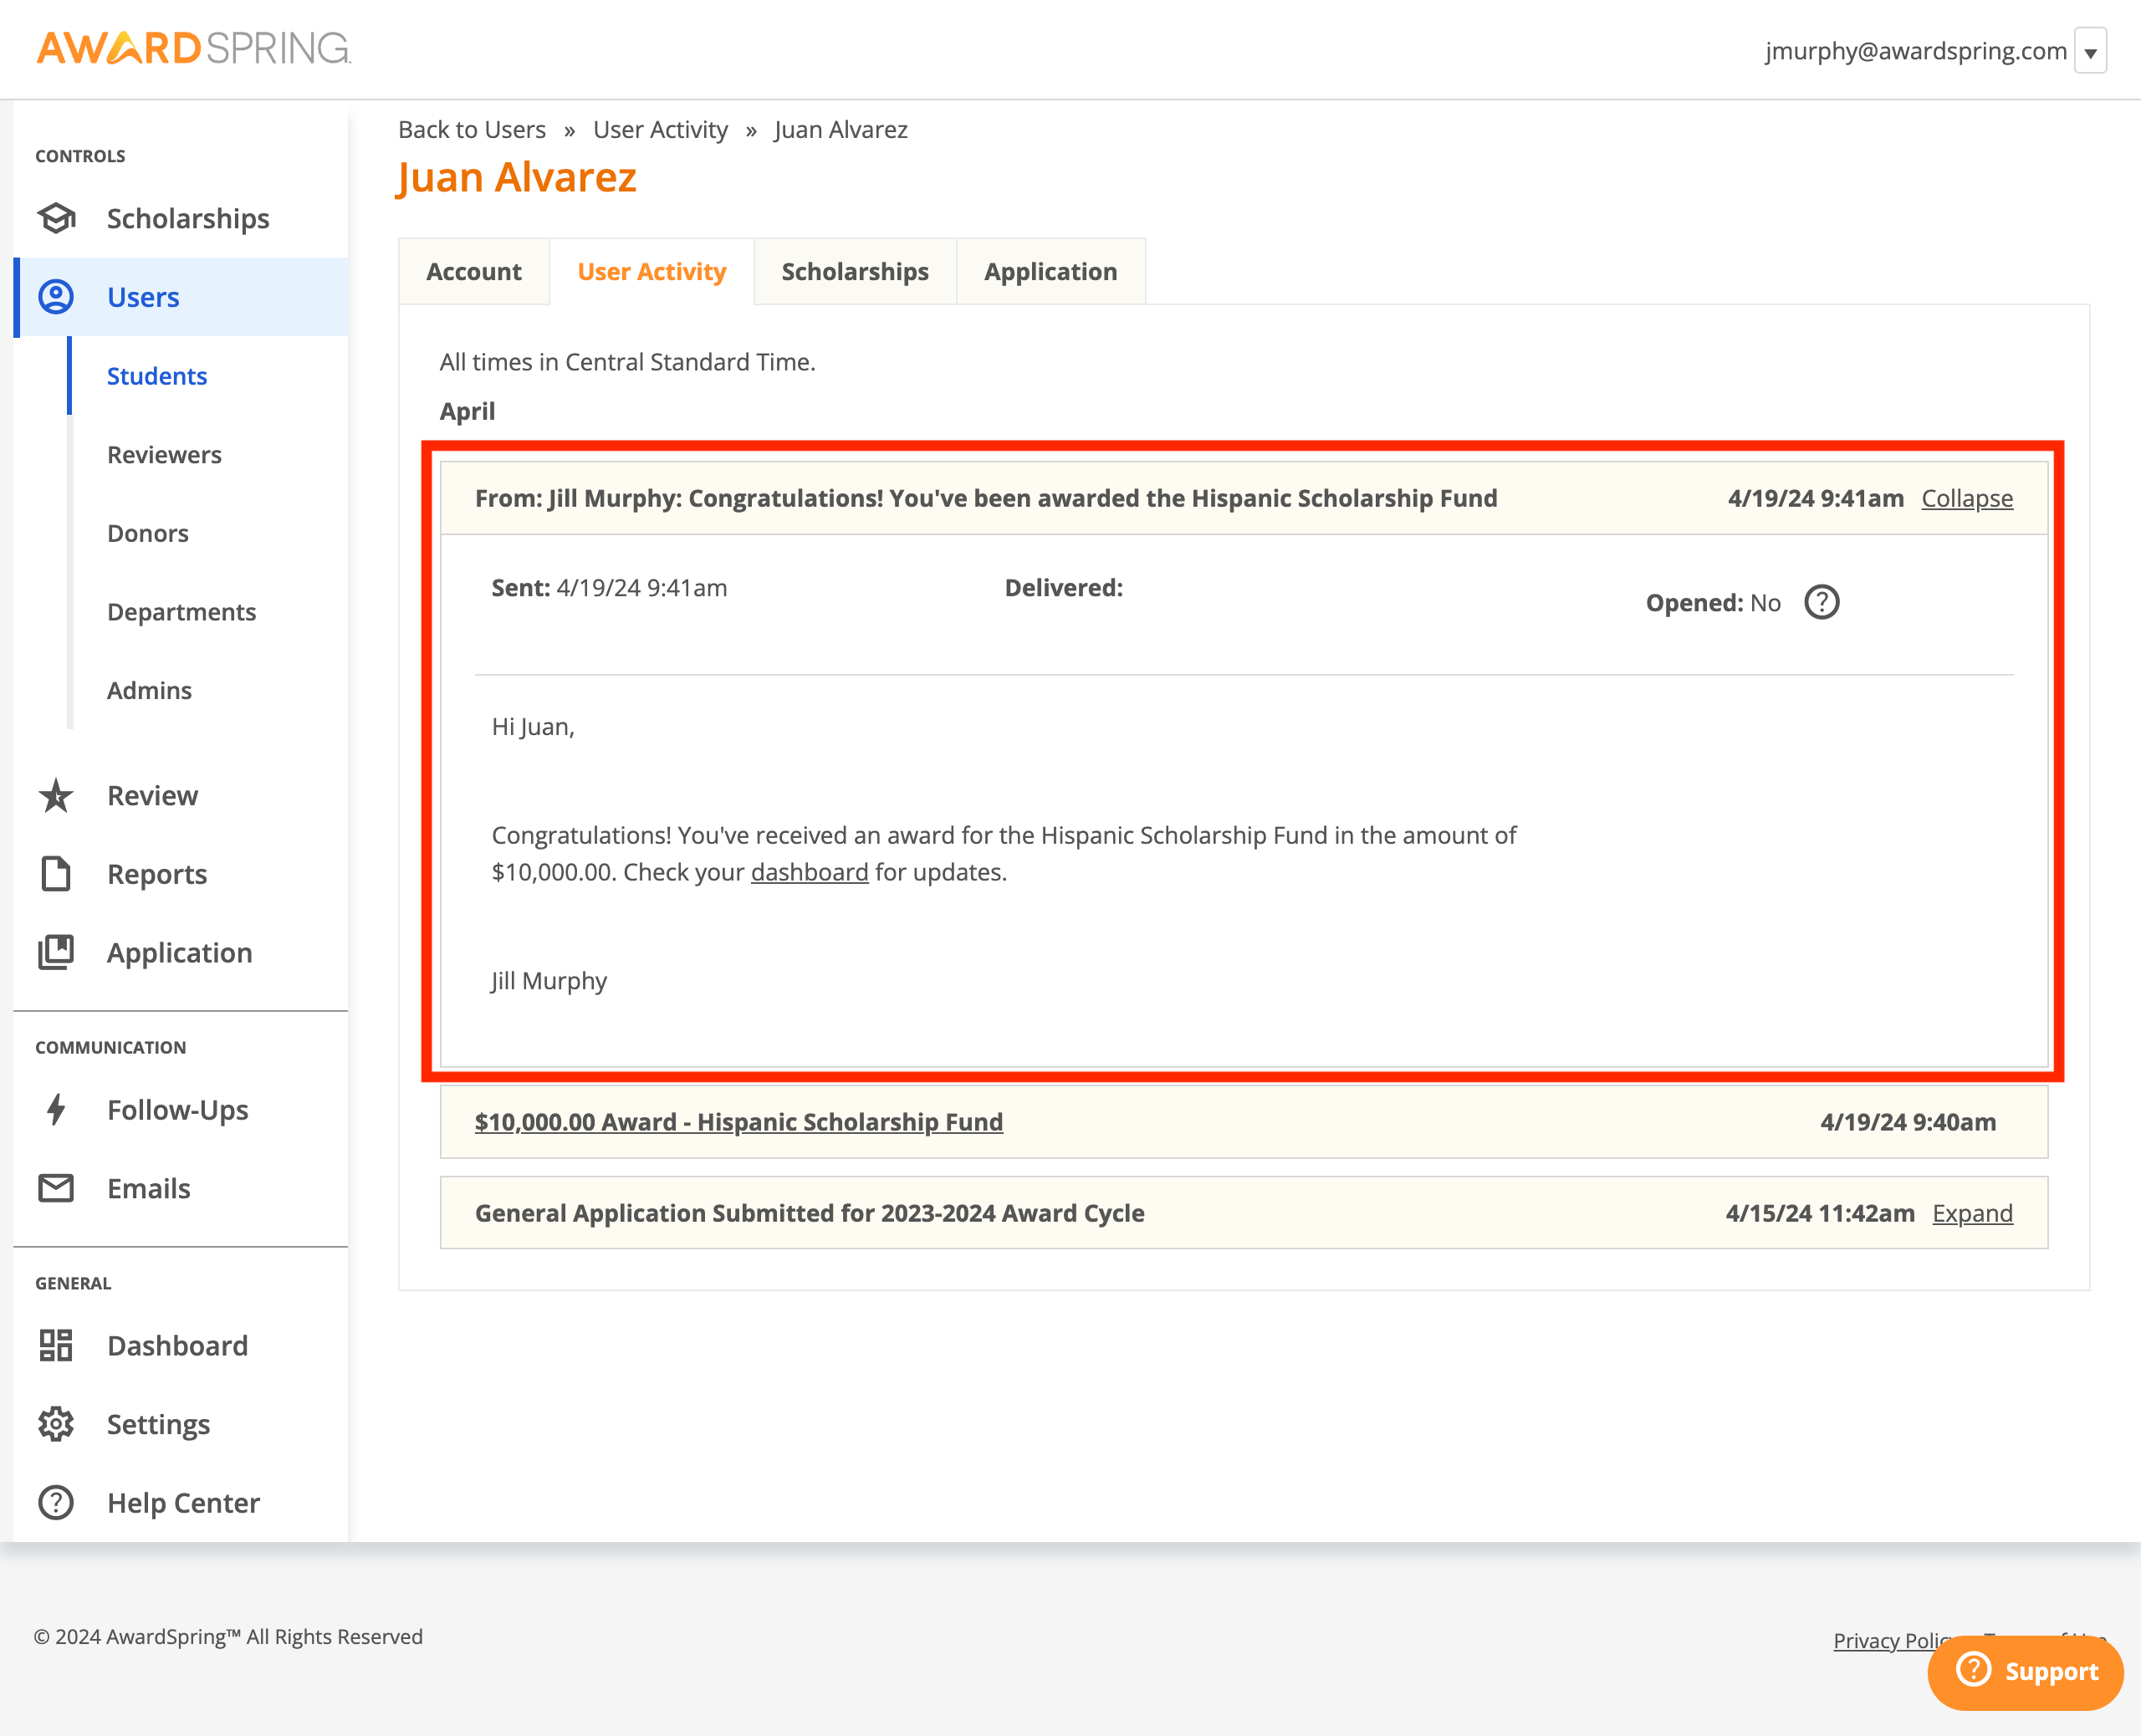Click the Opened status help icon
This screenshot has height=1736, width=2141.
[1823, 602]
